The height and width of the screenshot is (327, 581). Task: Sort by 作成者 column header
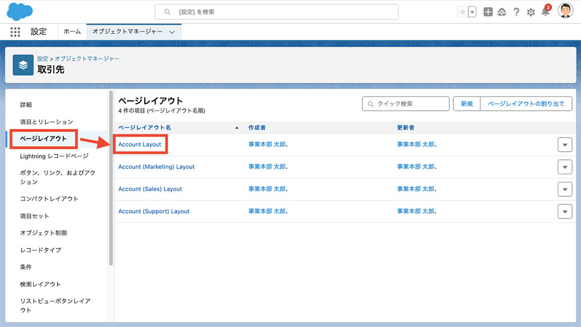click(x=257, y=127)
